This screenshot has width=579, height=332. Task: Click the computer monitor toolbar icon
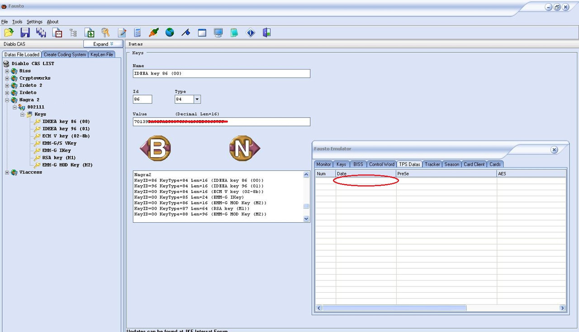coord(218,33)
